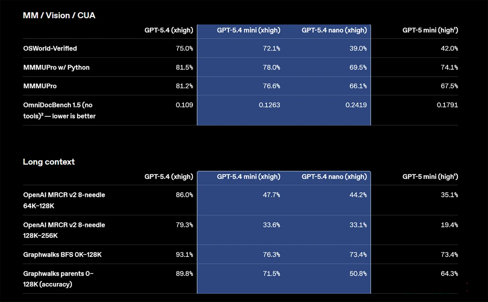Click GPT-5.4 (xhigh) header in Long context table
Screen dimensions: 488x302
169,177
